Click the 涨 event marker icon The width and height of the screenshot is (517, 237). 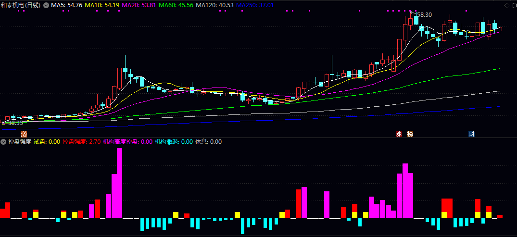tap(399, 134)
